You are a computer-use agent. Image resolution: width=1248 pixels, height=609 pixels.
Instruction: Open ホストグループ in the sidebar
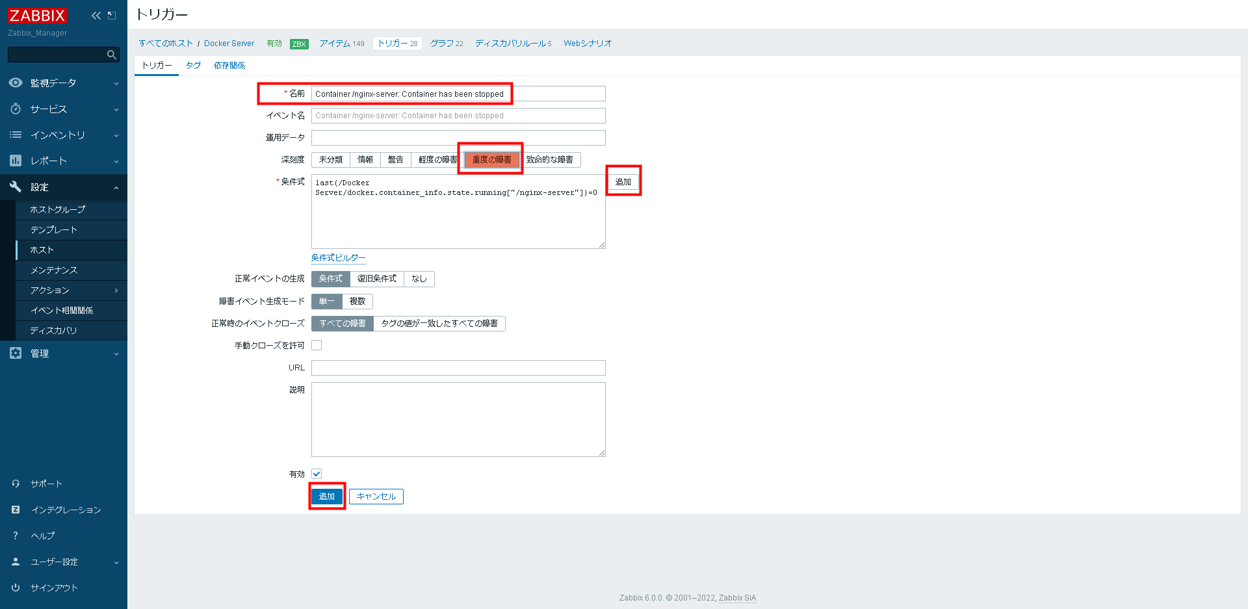point(71,209)
